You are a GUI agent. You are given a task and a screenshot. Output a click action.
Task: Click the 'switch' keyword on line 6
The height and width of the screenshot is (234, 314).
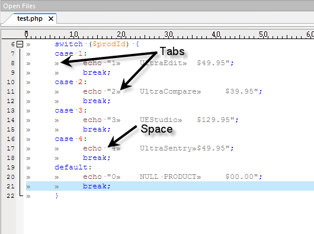[x=69, y=44]
